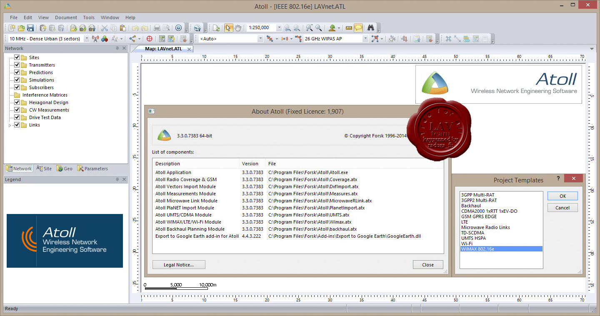
Task: Toggle the Predictions checkbox
Action: (17, 72)
